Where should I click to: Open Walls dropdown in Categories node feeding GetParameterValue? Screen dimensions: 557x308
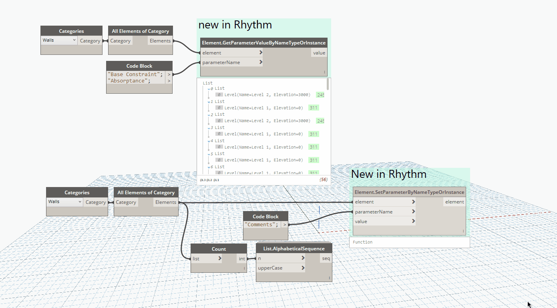coord(59,40)
